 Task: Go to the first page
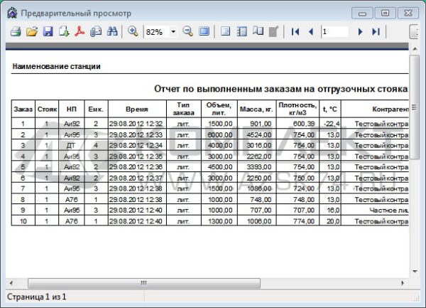pyautogui.click(x=295, y=32)
